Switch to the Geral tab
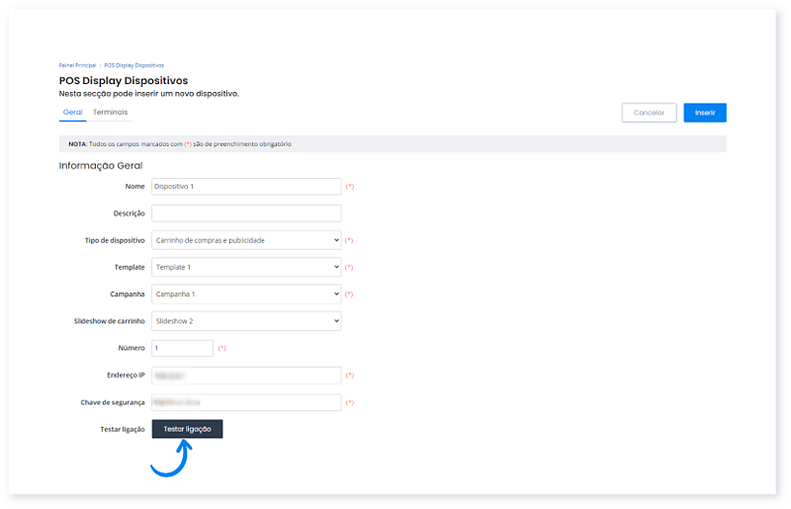The image size is (791, 509). point(72,113)
